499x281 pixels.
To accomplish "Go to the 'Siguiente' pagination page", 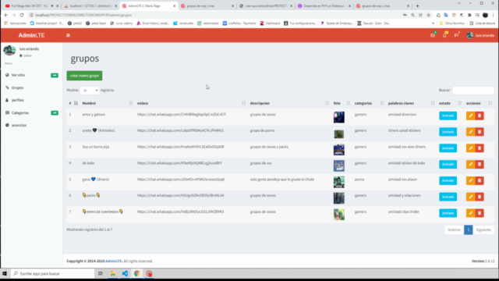I will click(483, 229).
